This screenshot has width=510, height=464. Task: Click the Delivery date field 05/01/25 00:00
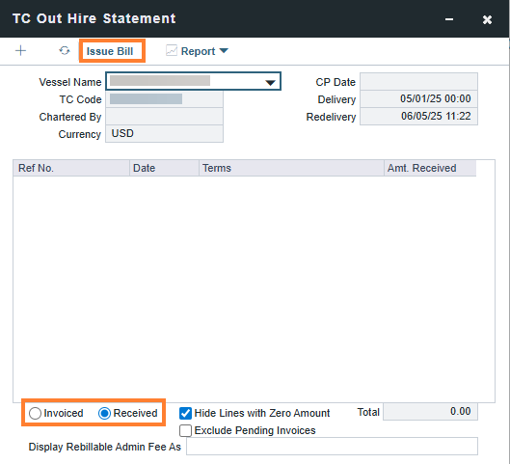pos(418,98)
